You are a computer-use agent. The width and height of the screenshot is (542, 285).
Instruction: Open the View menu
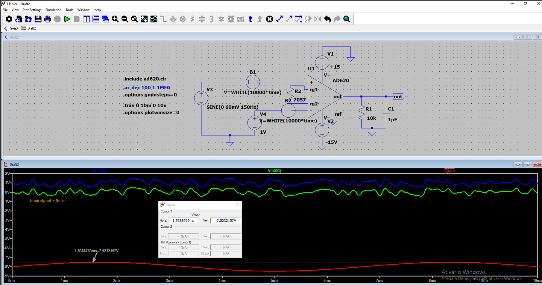click(15, 10)
